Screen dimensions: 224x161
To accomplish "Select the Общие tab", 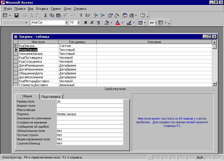I will 27,96.
